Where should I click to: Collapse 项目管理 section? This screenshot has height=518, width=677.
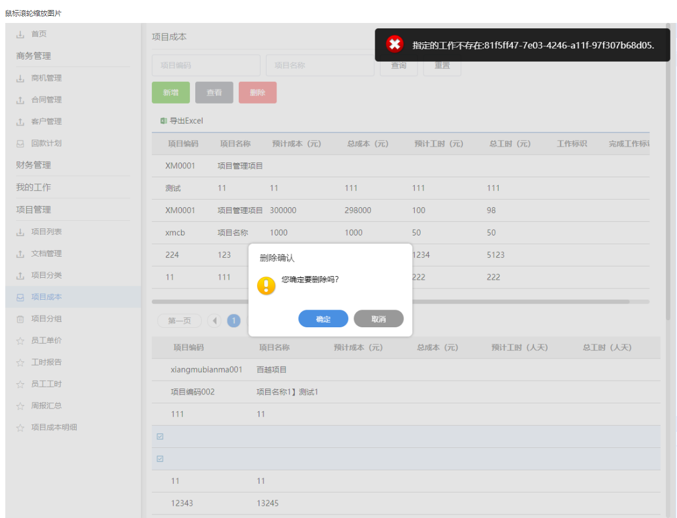34,210
